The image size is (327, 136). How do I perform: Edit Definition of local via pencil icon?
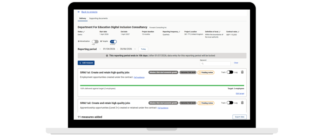pyautogui.click(x=219, y=32)
